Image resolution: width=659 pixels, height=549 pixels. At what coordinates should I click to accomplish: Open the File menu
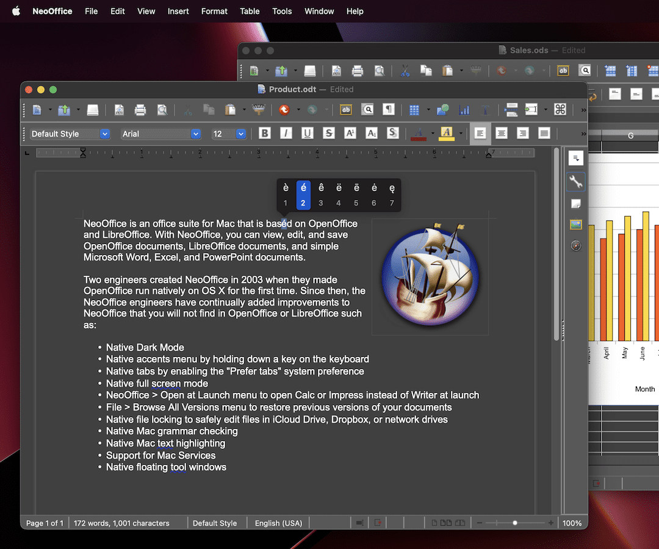coord(91,12)
